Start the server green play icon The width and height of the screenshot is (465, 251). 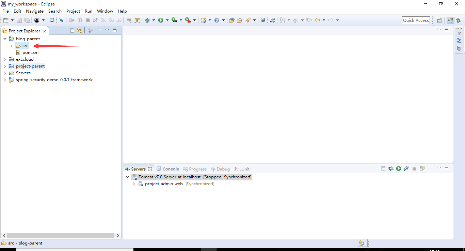[x=399, y=168]
